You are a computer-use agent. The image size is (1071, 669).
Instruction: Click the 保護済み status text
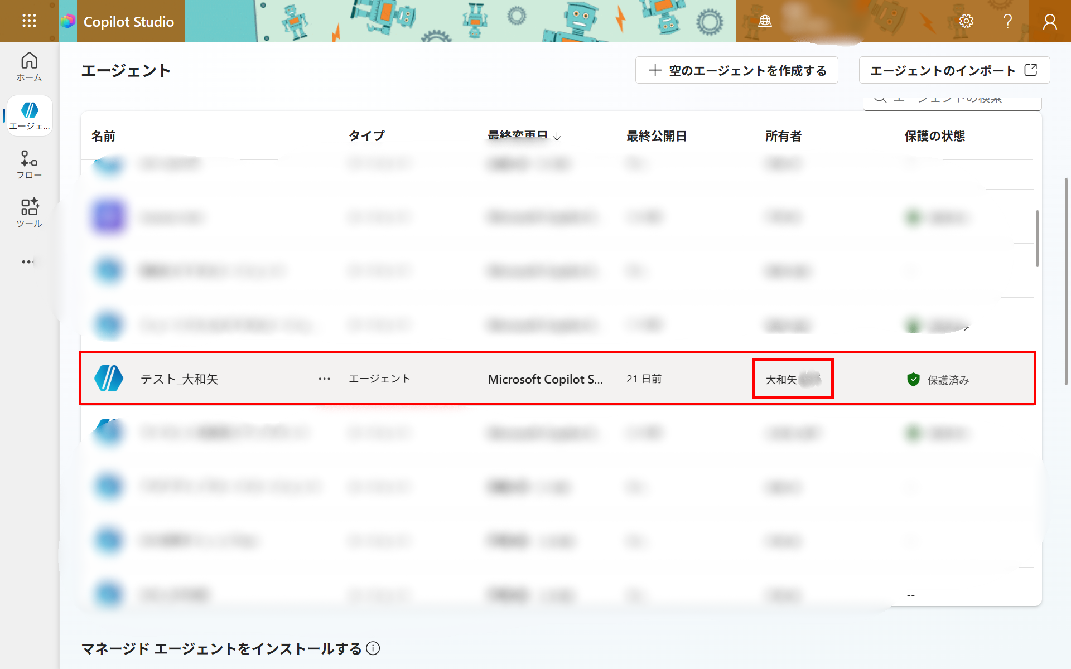pos(948,380)
